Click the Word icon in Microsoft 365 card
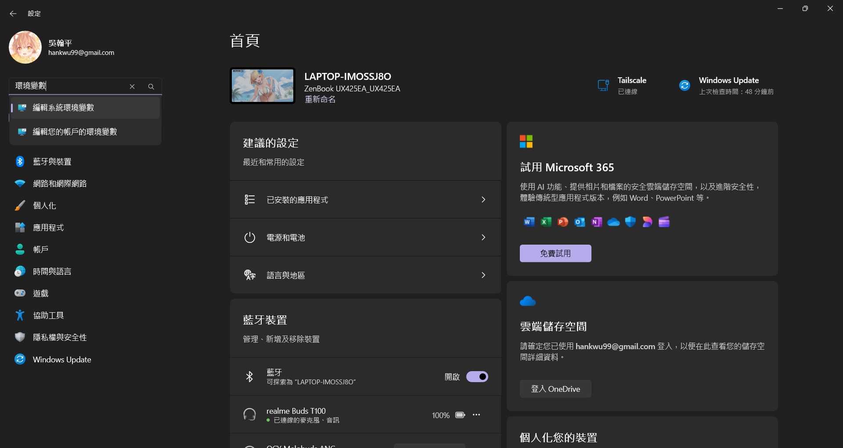843x448 pixels. pos(529,222)
